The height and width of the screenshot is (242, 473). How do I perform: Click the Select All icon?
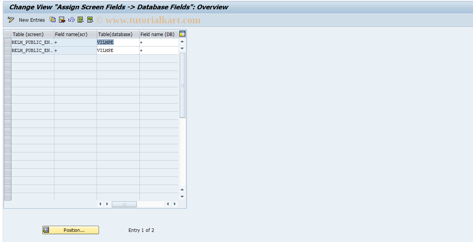point(80,19)
